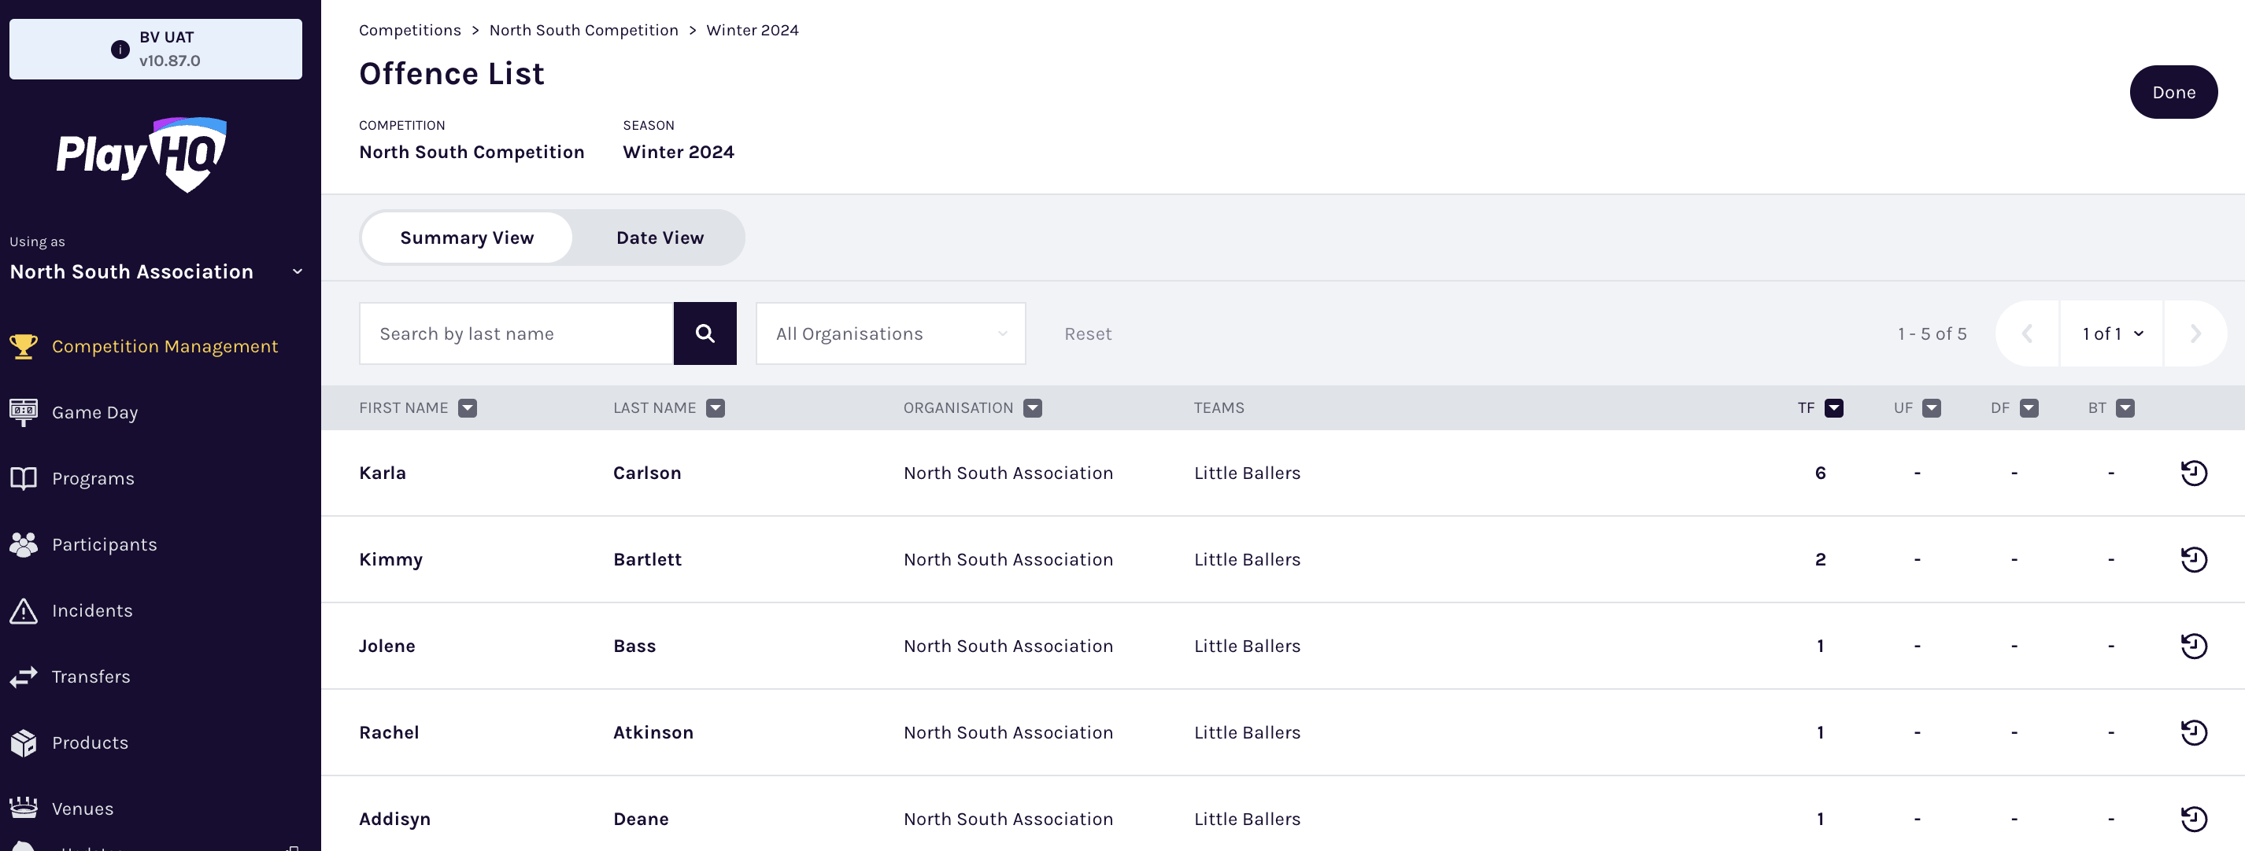Sort by Last Name column arrow
The width and height of the screenshot is (2245, 851).
[715, 407]
